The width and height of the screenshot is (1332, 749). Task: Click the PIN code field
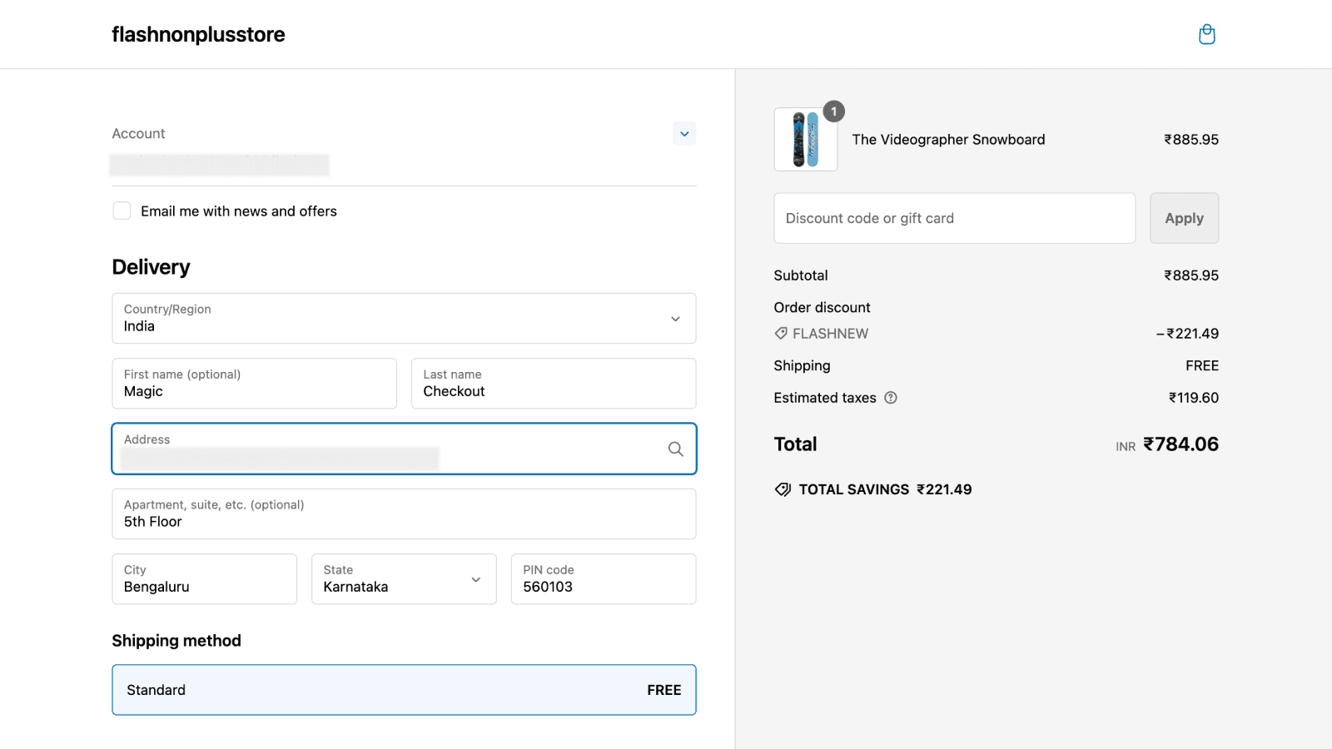[603, 579]
